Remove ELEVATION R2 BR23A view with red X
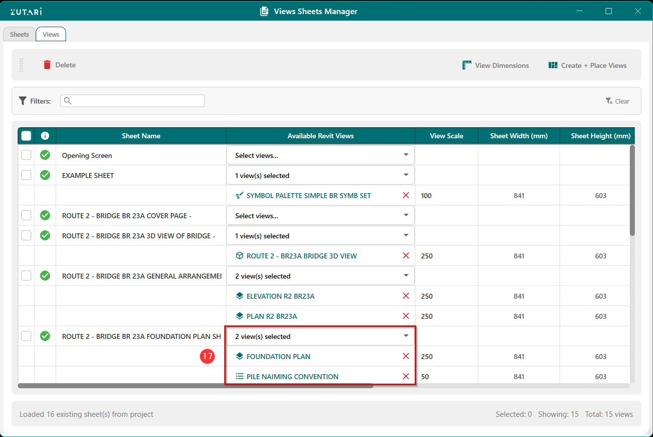This screenshot has height=437, width=653. point(406,296)
